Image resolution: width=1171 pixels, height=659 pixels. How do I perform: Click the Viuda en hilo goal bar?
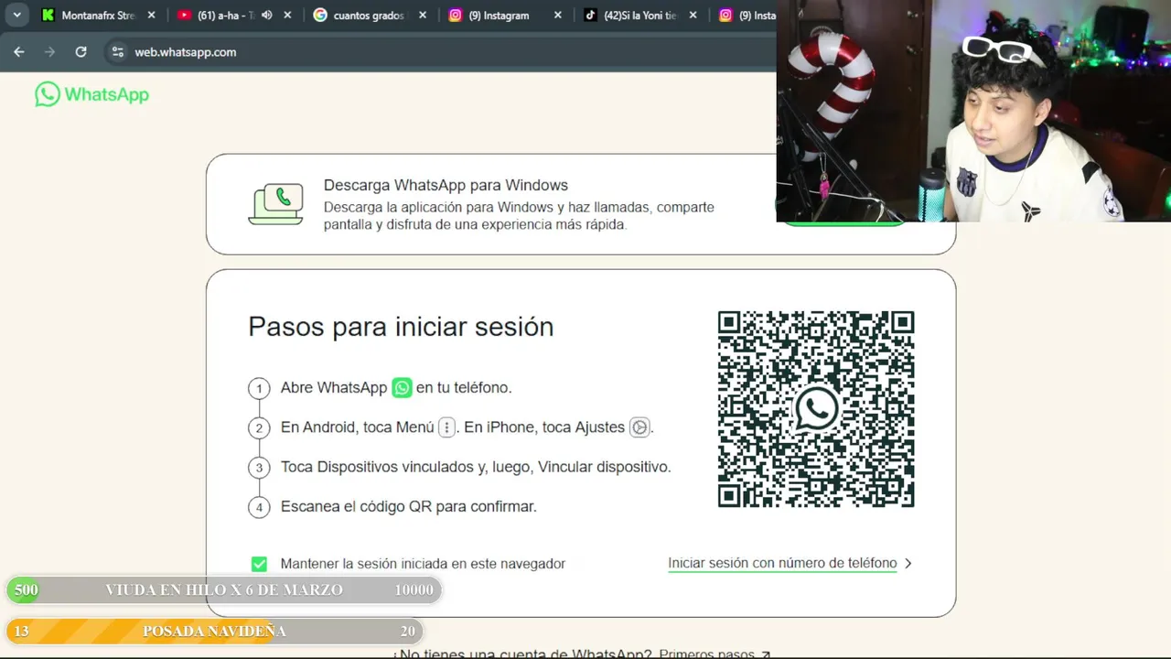coord(224,590)
